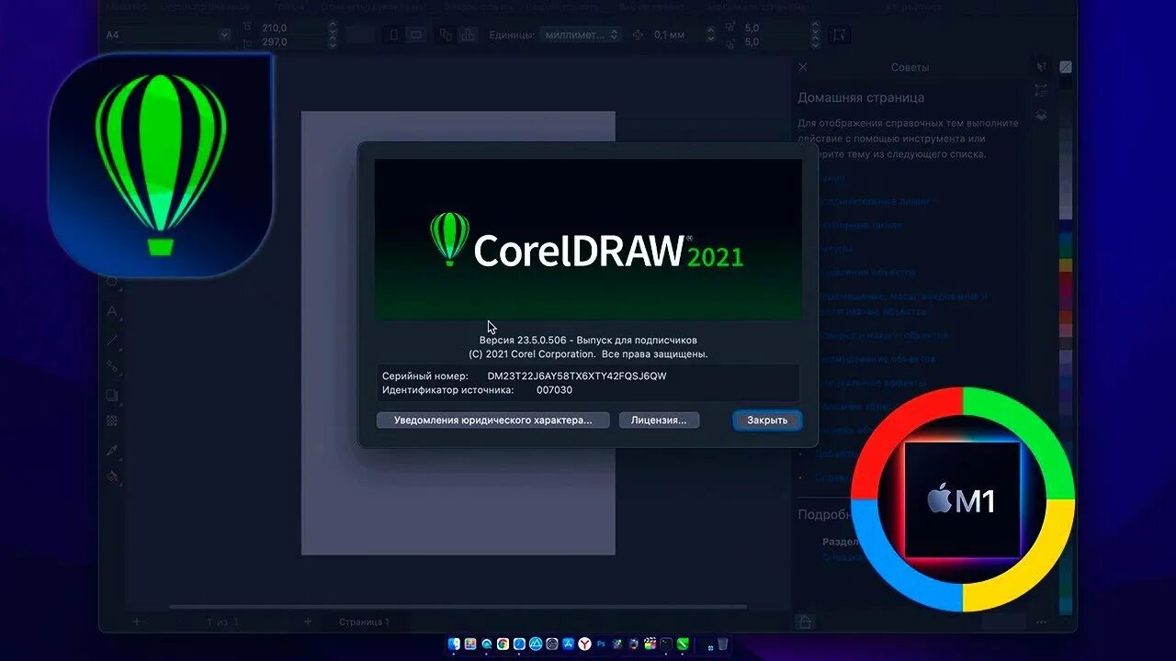The width and height of the screenshot is (1176, 661).
Task: Open the units dropdown showing миллиметры
Action: pos(581,34)
